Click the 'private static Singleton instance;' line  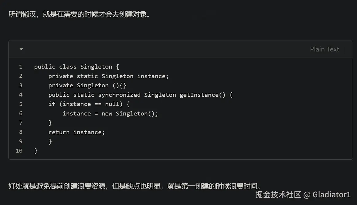click(108, 76)
